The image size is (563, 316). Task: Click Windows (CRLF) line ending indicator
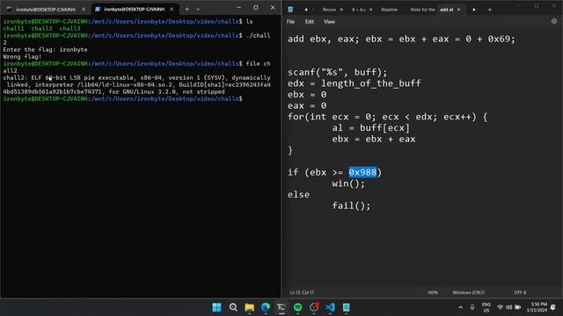click(468, 292)
